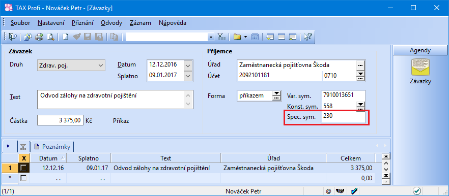This screenshot has height=196, width=449.
Task: Open the Odvody menu
Action: (x=111, y=23)
